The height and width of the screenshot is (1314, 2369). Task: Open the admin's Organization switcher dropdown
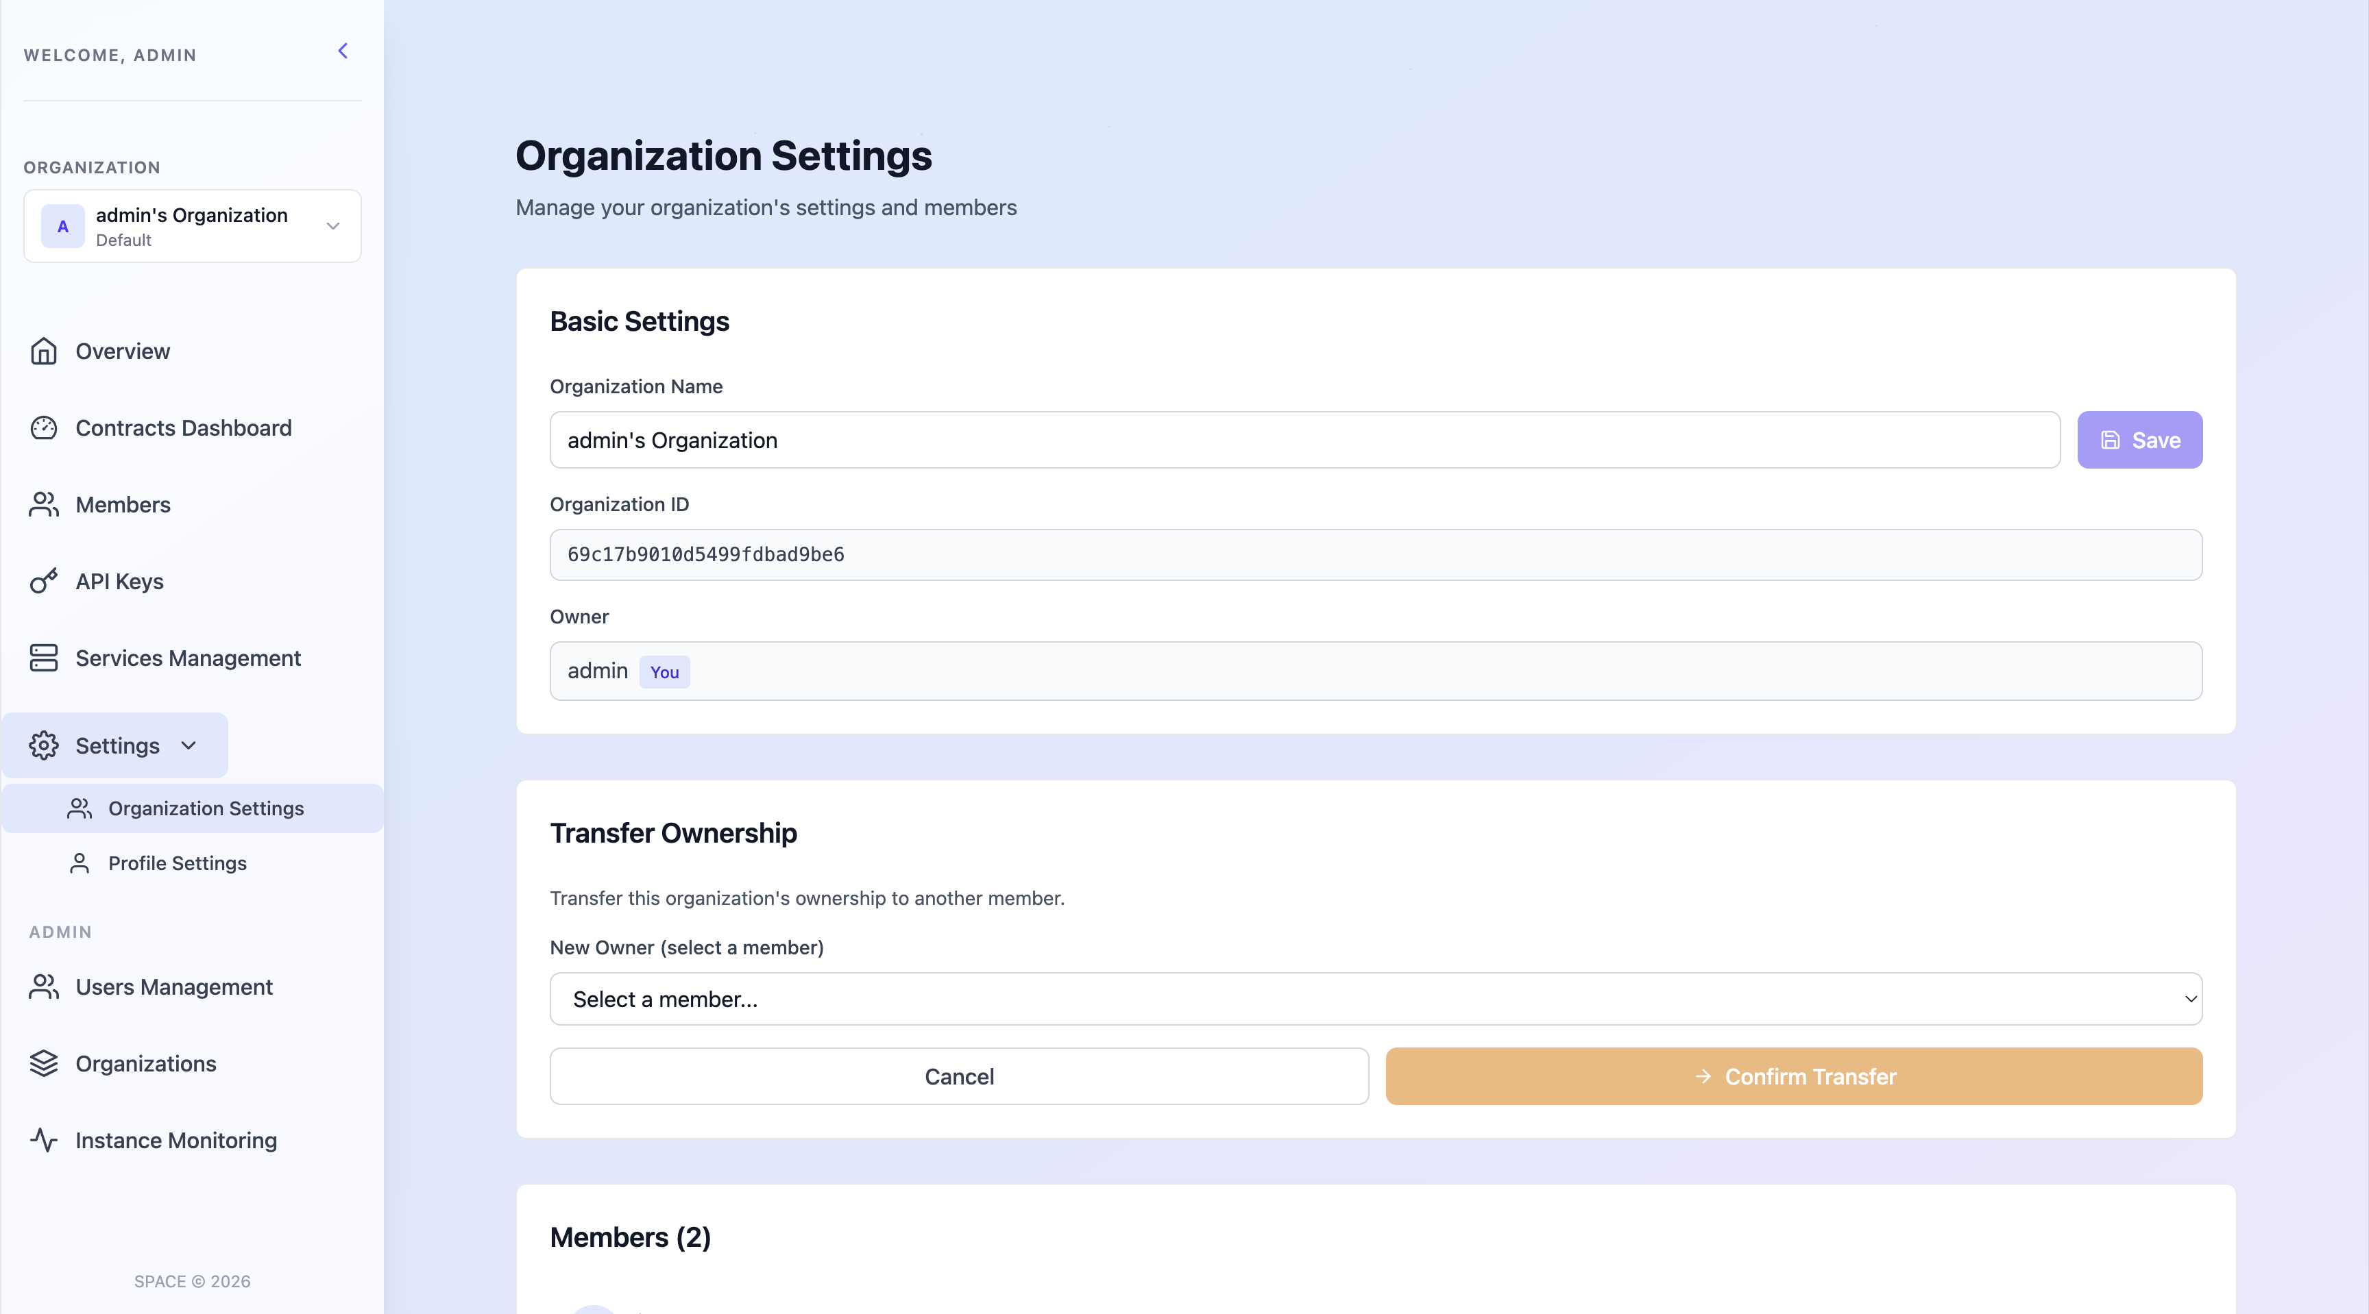[192, 226]
